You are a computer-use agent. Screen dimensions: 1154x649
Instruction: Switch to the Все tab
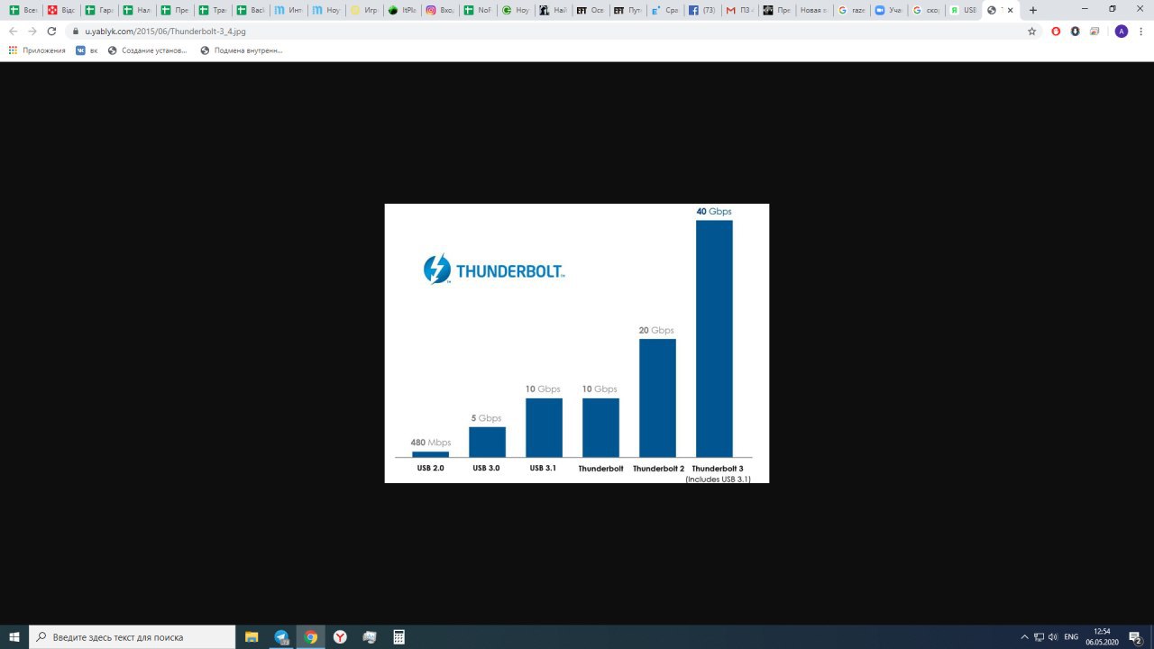pos(23,10)
